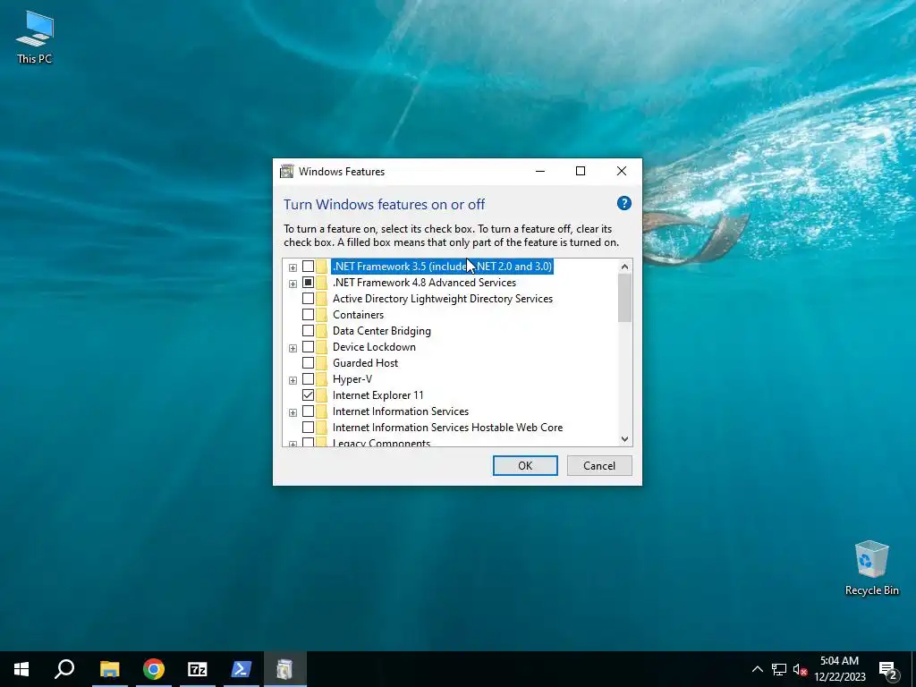Click the feature list scrollbar thumb

(624, 297)
